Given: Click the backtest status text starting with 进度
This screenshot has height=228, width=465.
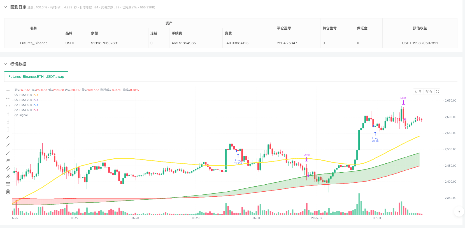Looking at the screenshot, I should tap(91, 7).
